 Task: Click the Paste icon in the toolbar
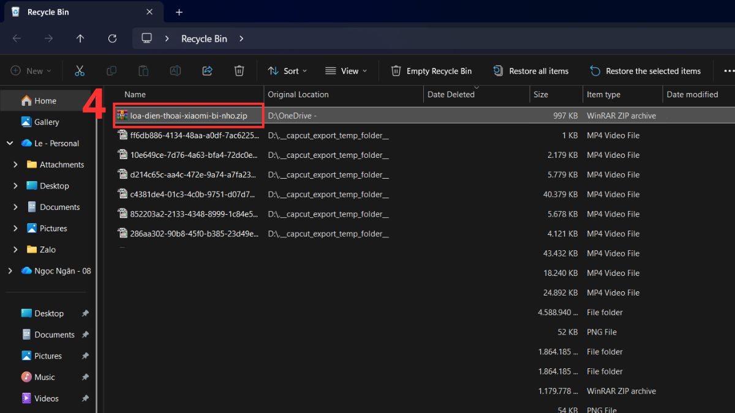point(143,70)
